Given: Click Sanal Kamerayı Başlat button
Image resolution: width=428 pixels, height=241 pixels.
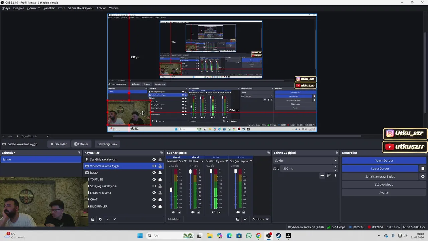Looking at the screenshot, I should [x=380, y=176].
